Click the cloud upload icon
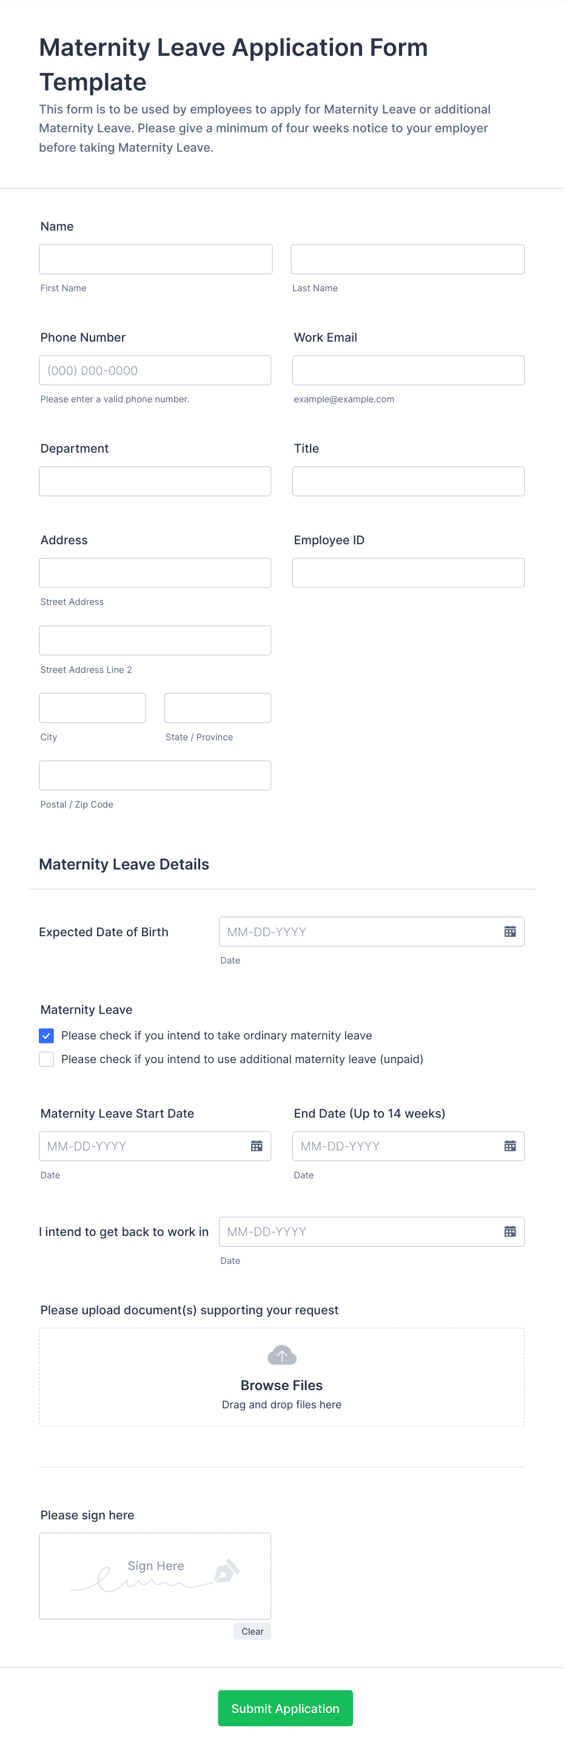Screen dimensions: 564x1756 [x=282, y=1354]
